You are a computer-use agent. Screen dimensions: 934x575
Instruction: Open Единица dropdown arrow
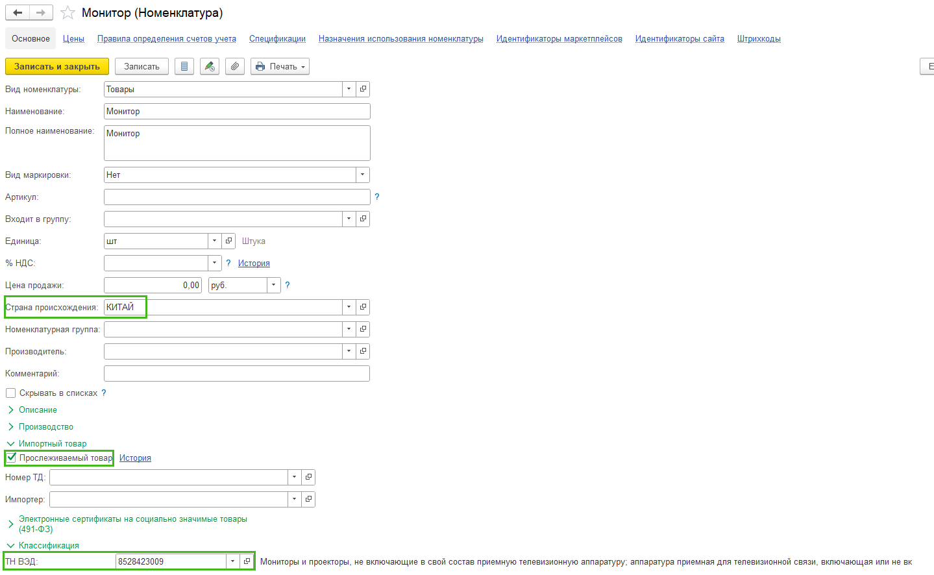tap(214, 241)
